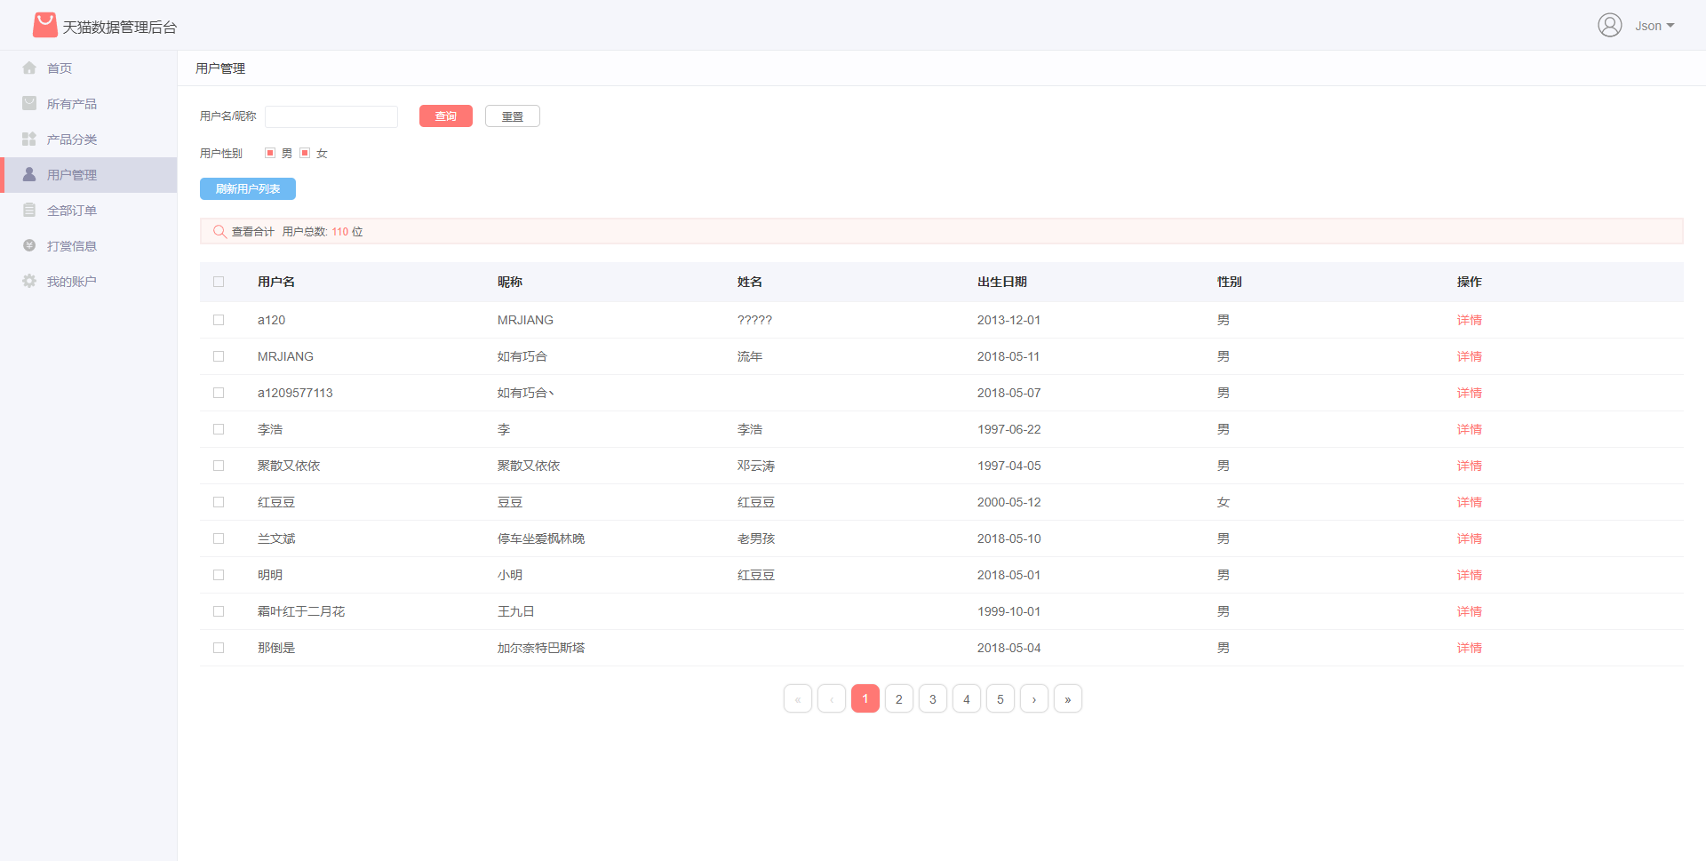Click the last-page » pagination button
The image size is (1706, 861).
tap(1068, 698)
